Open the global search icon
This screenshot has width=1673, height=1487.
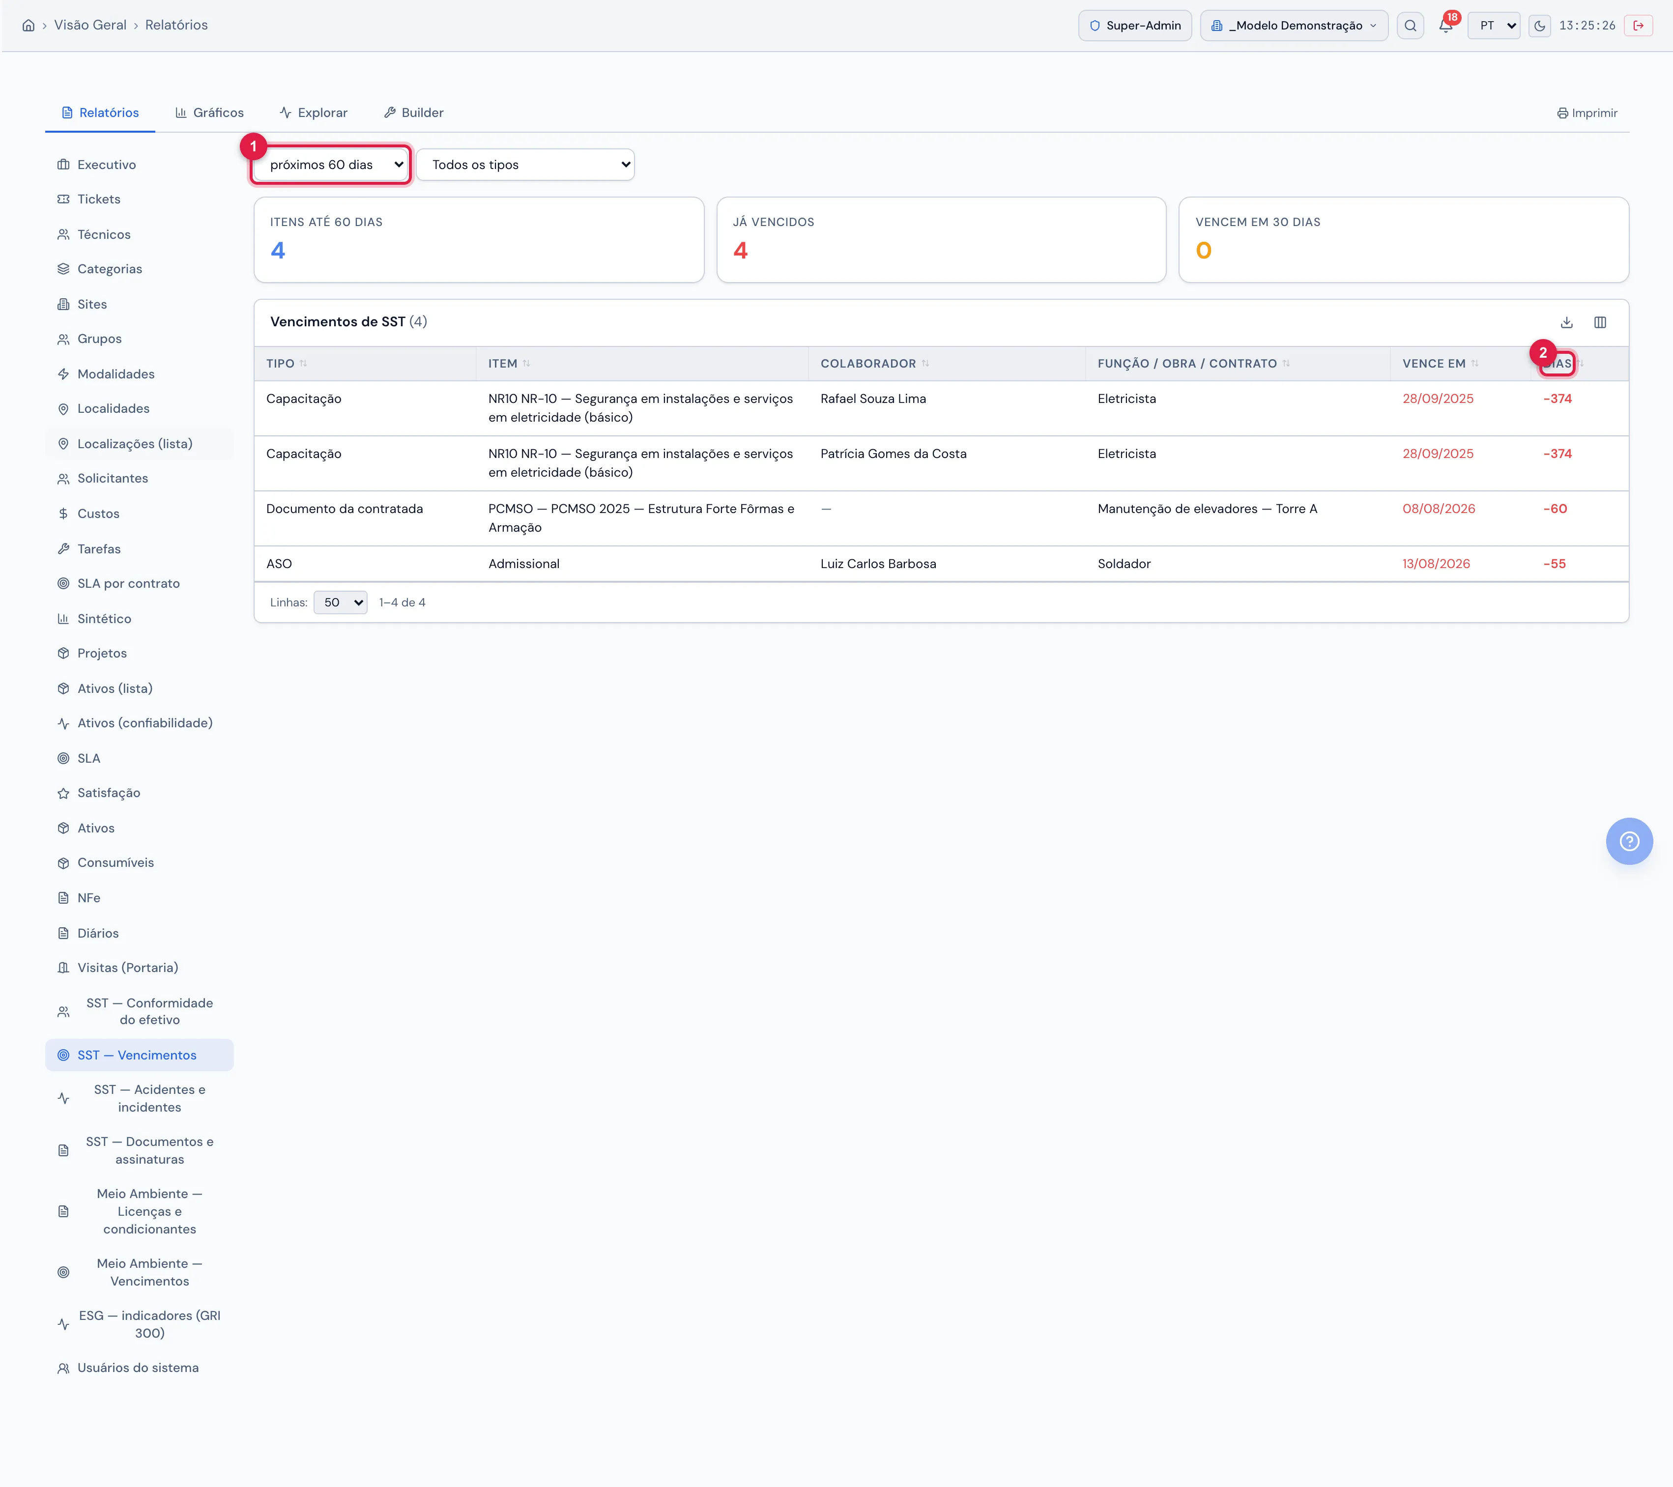[x=1410, y=26]
